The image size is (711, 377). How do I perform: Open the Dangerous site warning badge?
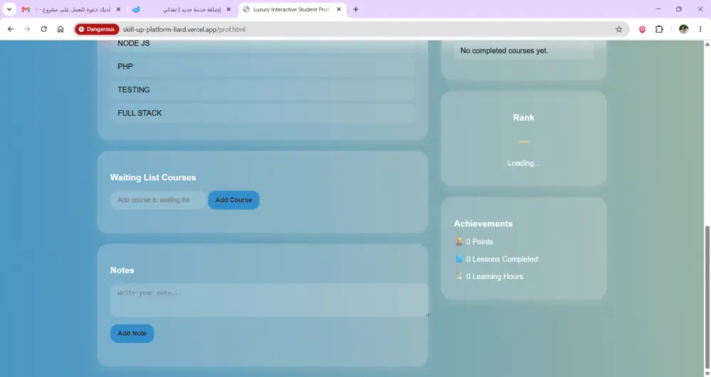coord(97,29)
